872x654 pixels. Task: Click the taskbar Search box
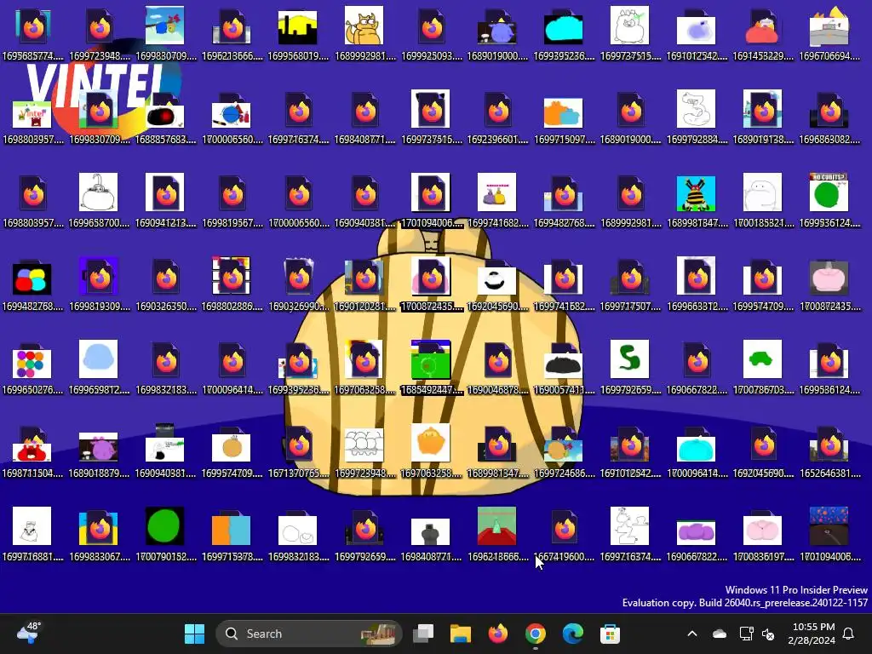[x=308, y=634]
